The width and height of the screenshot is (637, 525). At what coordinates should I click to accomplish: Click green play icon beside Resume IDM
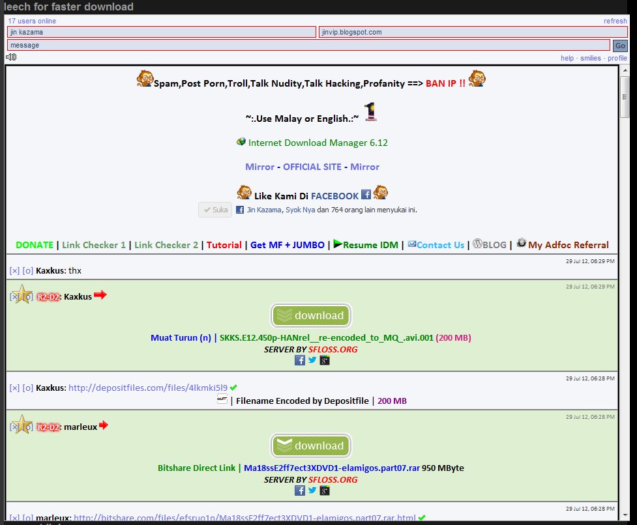(338, 244)
